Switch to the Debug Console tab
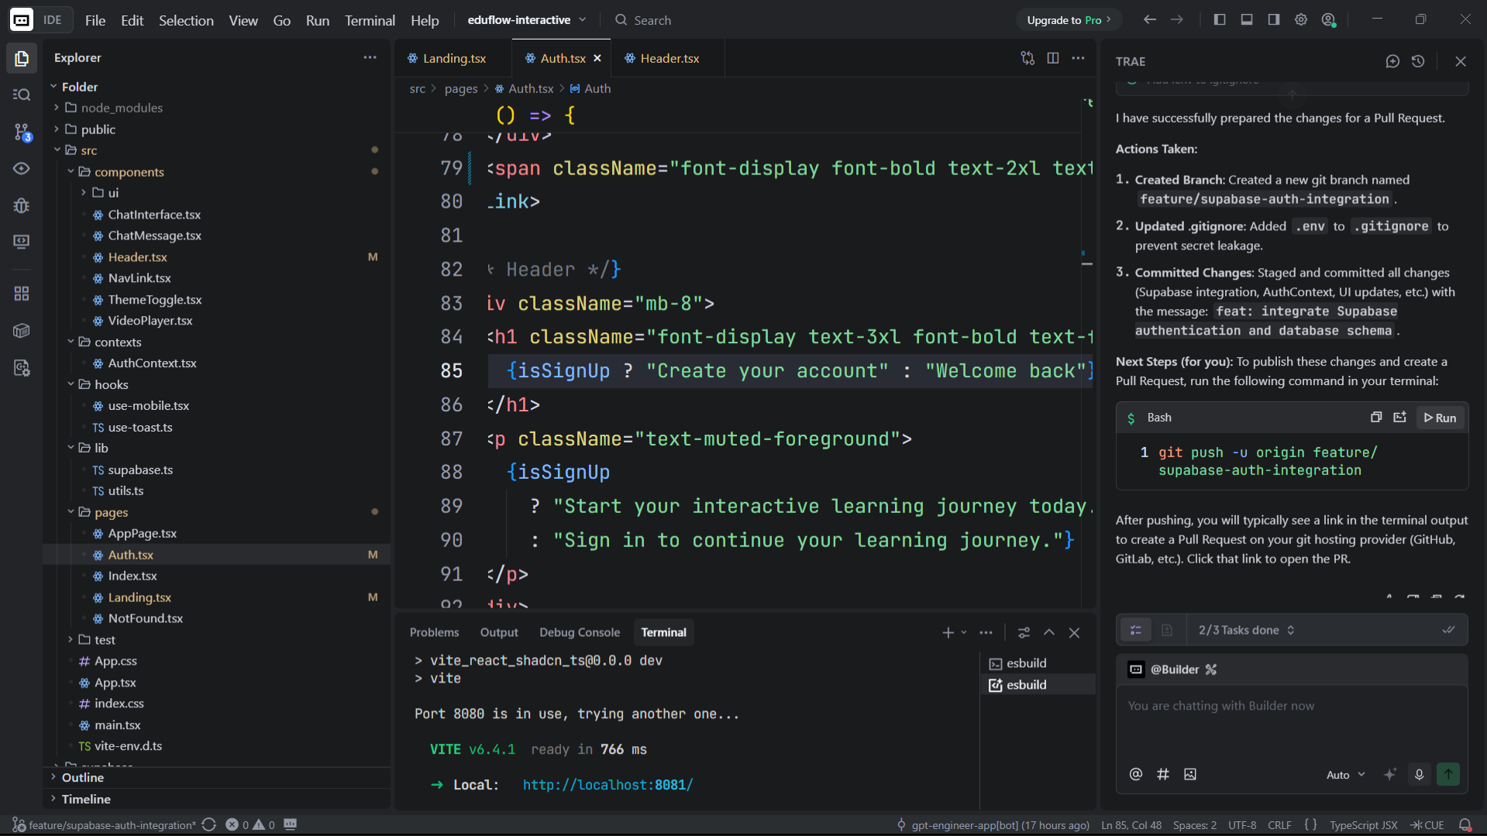This screenshot has height=836, width=1487. click(580, 632)
